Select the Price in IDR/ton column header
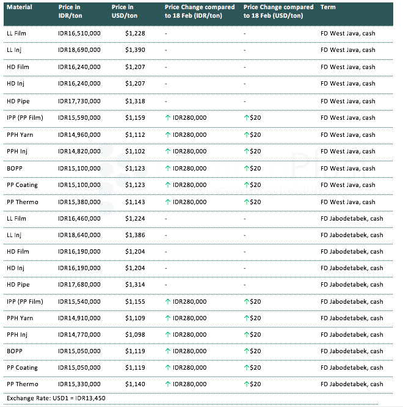Viewport: 403px width, 407px height. (73, 12)
